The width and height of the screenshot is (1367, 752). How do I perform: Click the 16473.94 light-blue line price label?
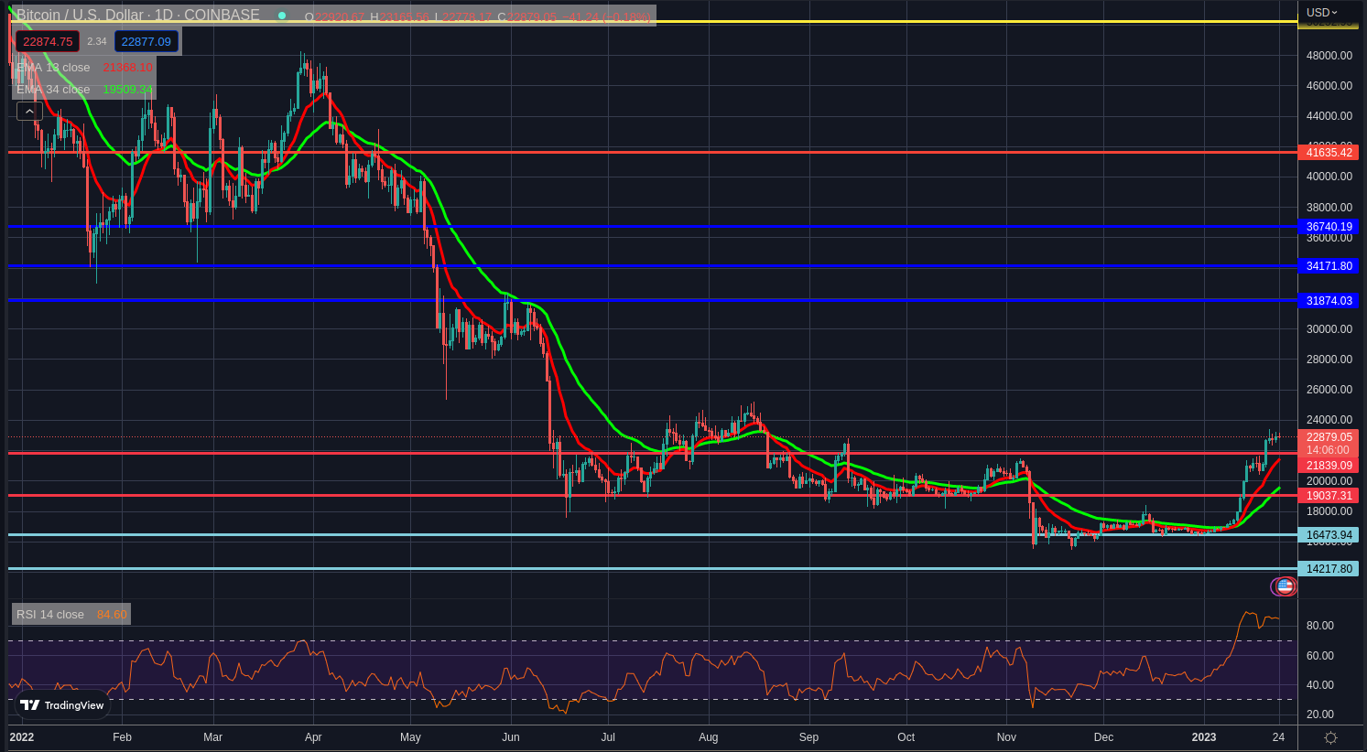1329,535
